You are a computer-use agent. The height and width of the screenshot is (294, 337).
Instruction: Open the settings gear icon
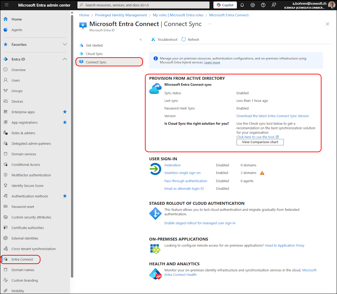tap(252, 5)
